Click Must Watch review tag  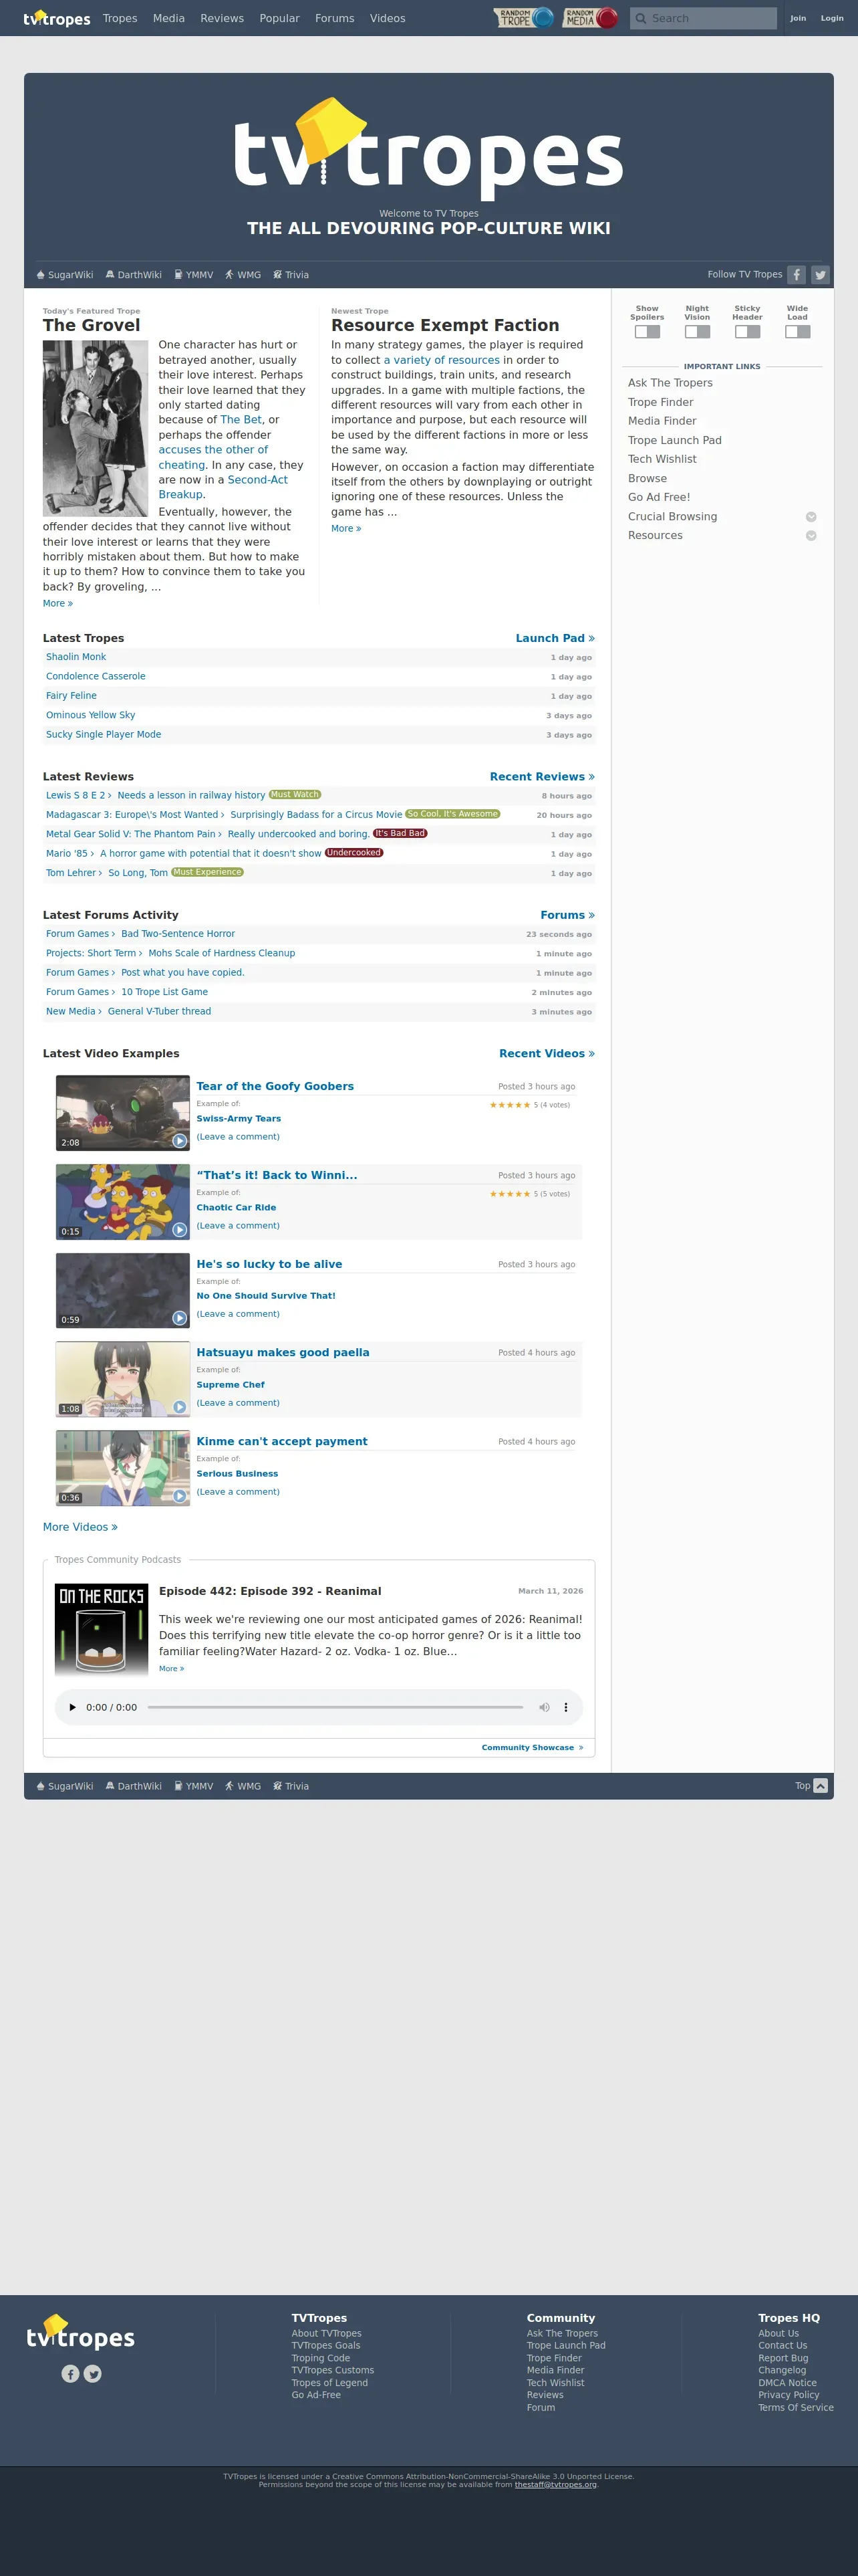tap(295, 795)
